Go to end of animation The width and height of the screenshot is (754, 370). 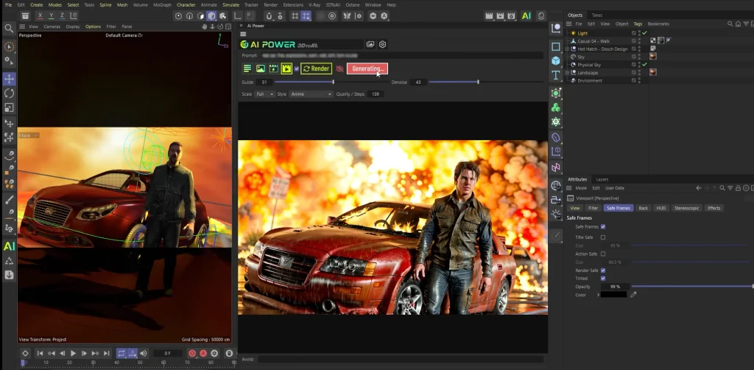click(106, 353)
